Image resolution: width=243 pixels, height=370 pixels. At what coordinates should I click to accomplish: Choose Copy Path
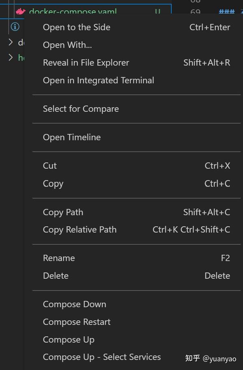(63, 212)
